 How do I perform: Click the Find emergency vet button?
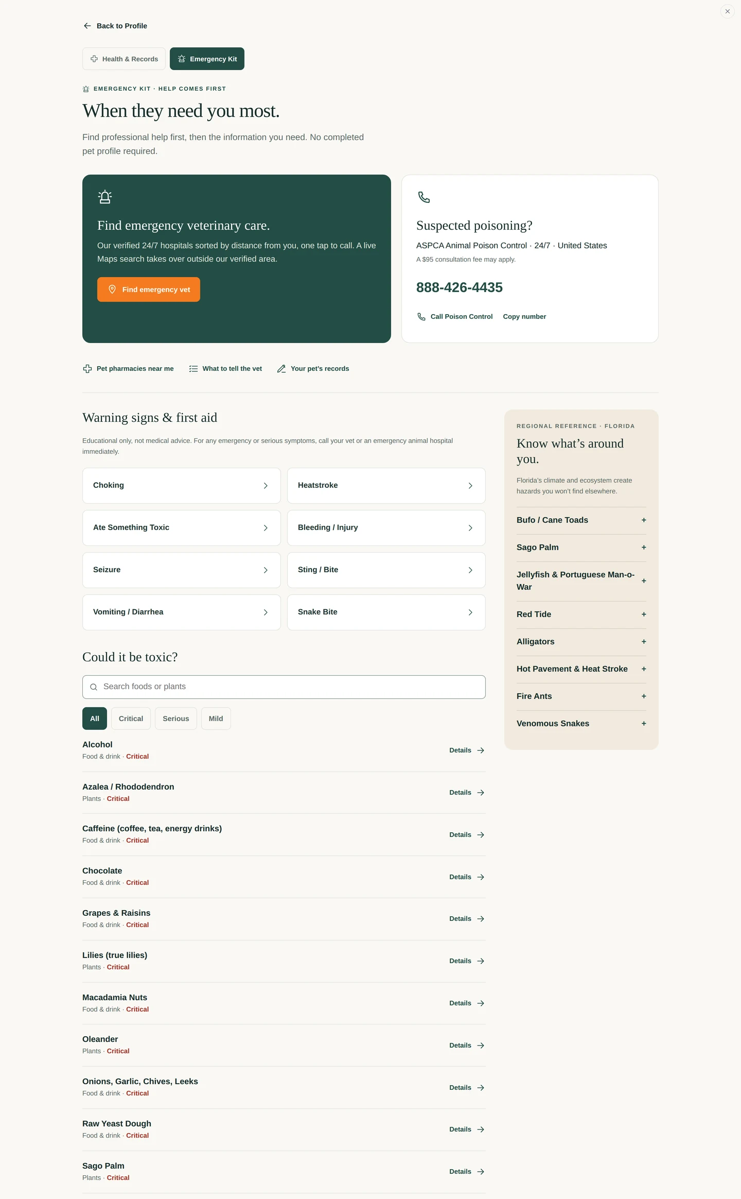149,289
